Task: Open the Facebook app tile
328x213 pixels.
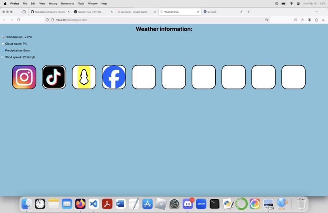Action: (x=114, y=77)
